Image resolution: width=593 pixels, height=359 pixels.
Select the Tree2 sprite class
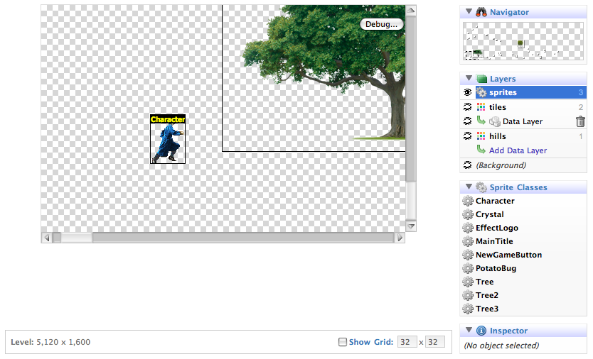[488, 295]
